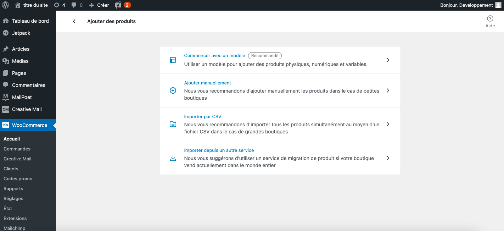Viewport: 504px width, 231px height.
Task: Click the Médias icon in sidebar
Action: (6, 61)
